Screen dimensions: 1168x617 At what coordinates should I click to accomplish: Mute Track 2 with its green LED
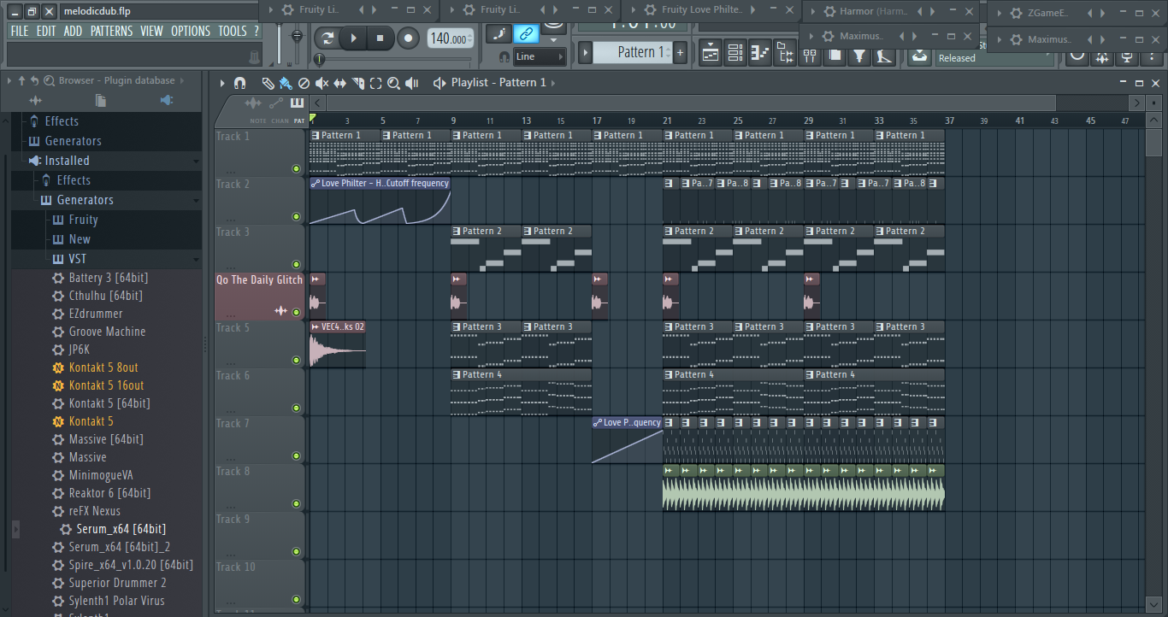296,216
